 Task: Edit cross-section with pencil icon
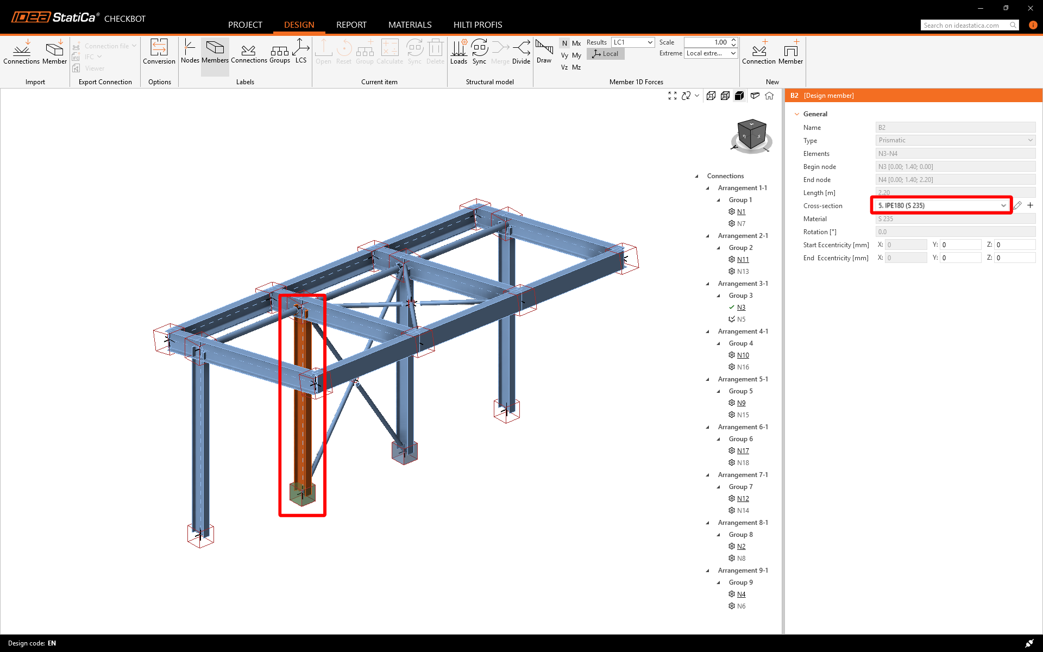click(1017, 205)
